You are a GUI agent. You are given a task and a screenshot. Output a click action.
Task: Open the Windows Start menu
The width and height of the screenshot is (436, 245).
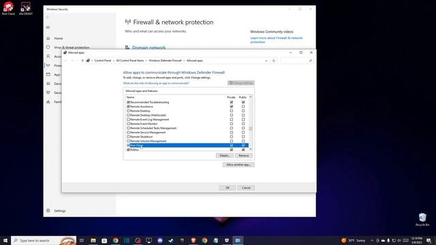(5, 240)
